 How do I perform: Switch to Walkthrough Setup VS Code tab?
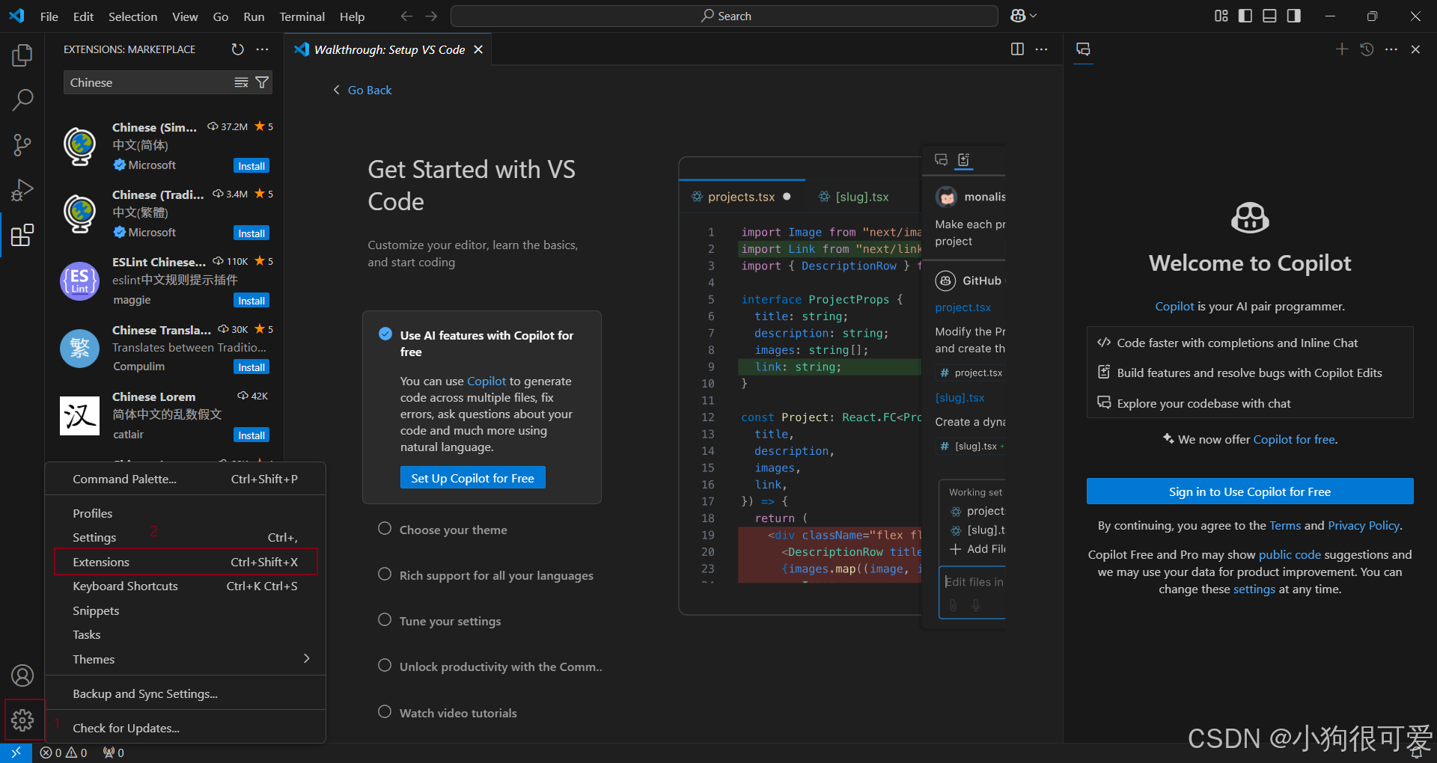click(389, 49)
